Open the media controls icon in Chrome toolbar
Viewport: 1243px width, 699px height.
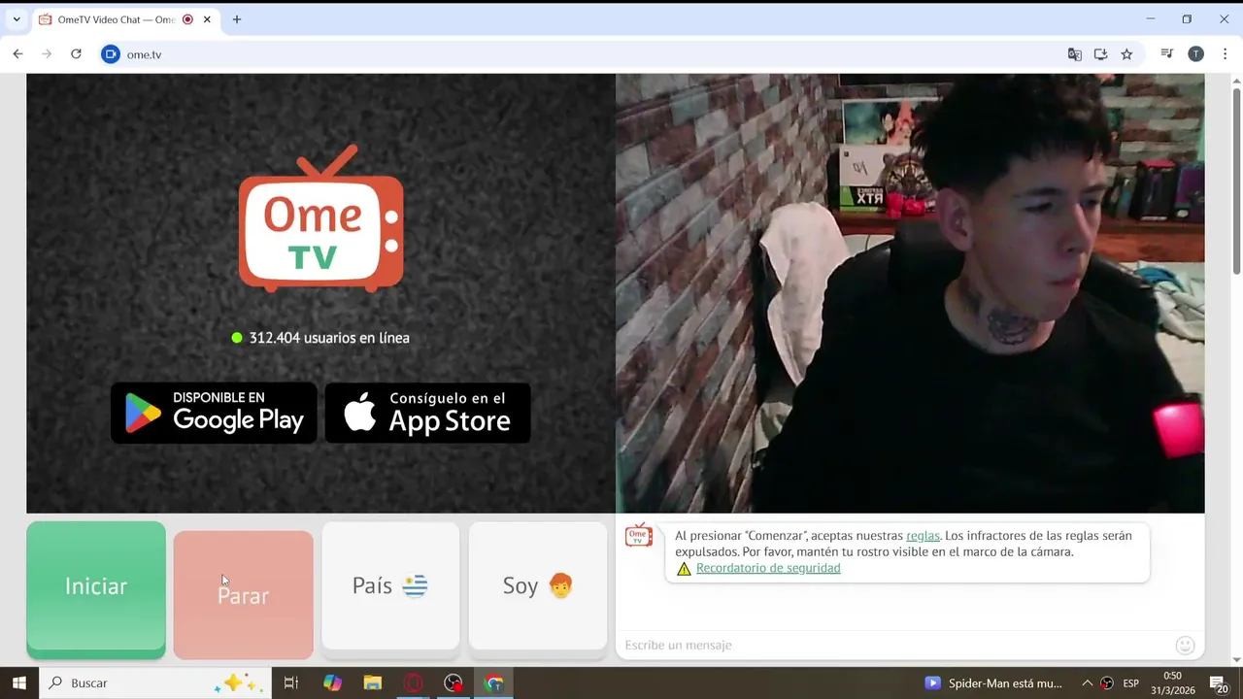pyautogui.click(x=1167, y=54)
